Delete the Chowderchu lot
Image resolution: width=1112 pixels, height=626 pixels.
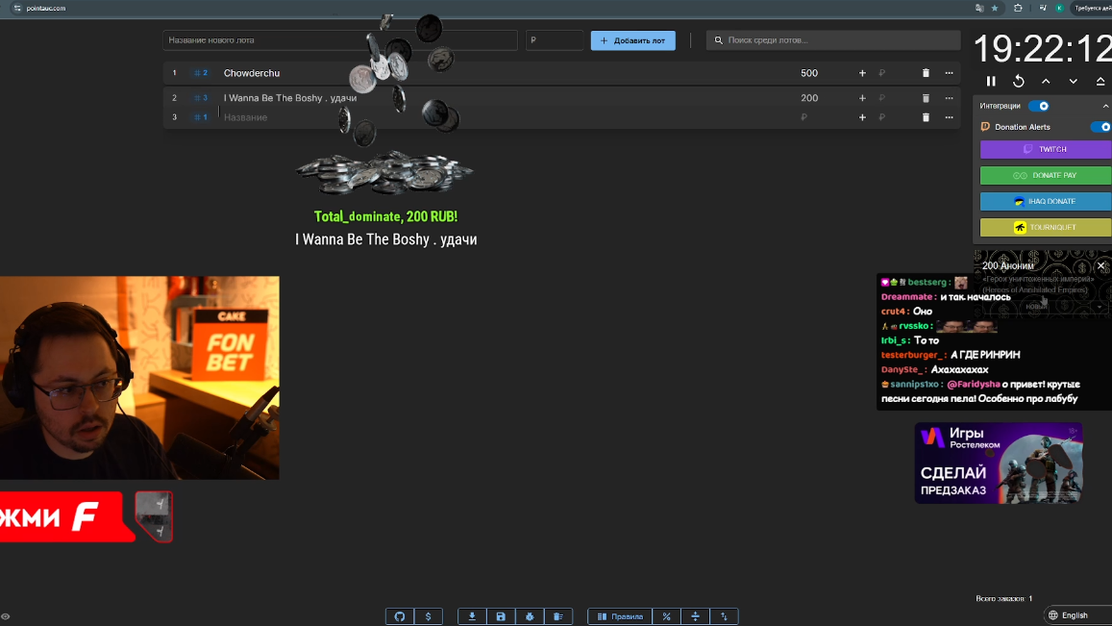coord(926,73)
